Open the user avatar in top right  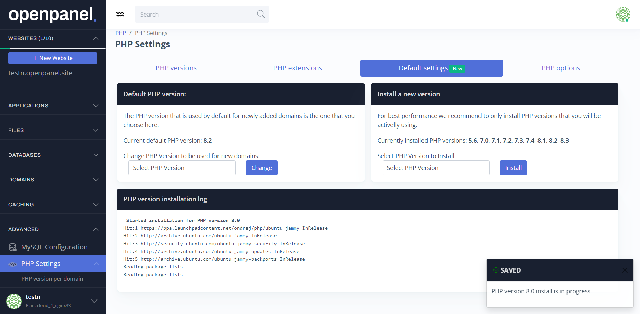coord(623,14)
